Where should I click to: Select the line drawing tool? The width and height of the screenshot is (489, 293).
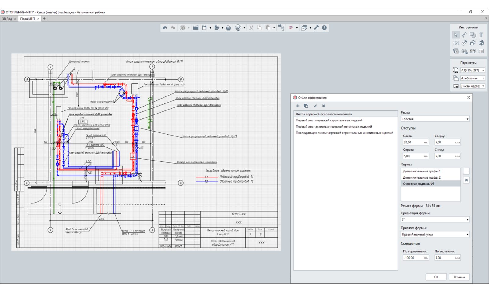(x=464, y=35)
